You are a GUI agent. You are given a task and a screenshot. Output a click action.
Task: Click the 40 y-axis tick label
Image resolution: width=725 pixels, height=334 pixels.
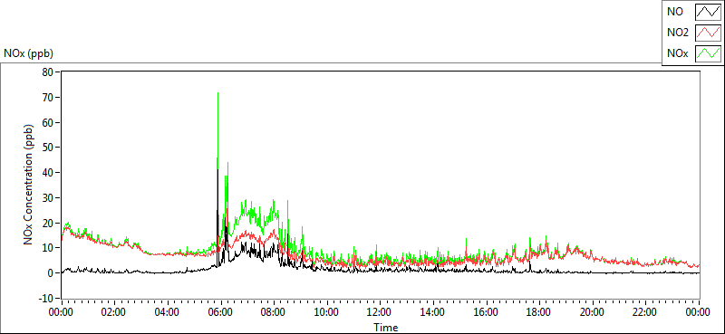coord(49,172)
